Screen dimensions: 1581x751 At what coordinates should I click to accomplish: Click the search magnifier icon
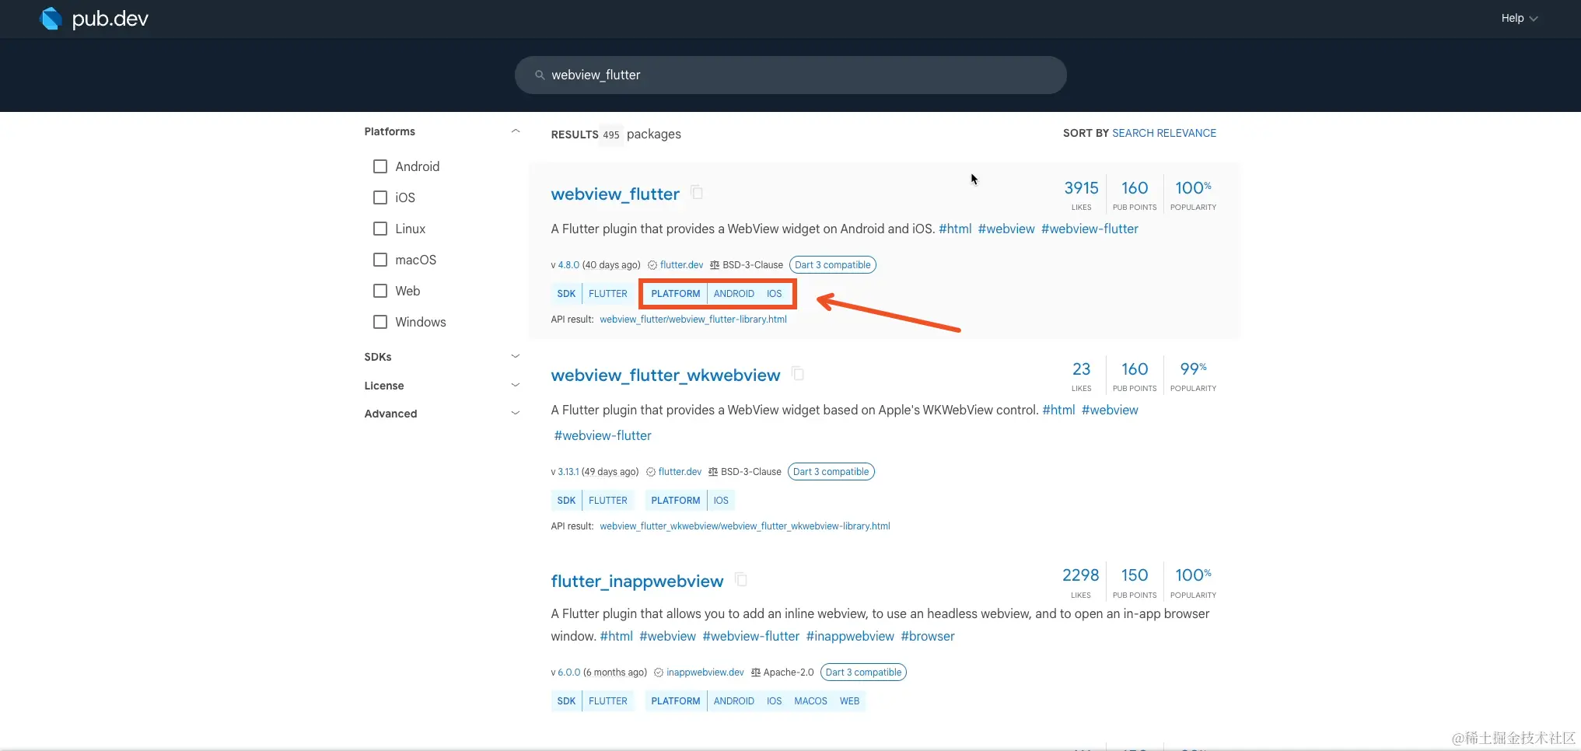540,75
